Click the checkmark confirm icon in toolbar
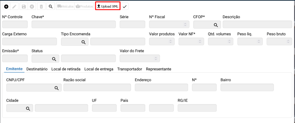The height and width of the screenshot is (123, 295). pos(124,6)
